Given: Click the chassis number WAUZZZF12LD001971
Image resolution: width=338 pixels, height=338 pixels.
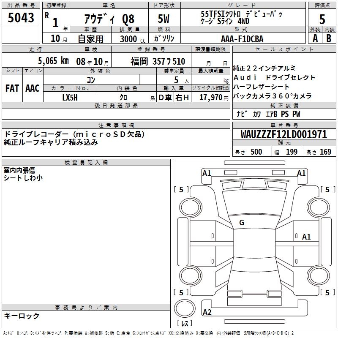Looking at the screenshot, I should pos(283,134).
